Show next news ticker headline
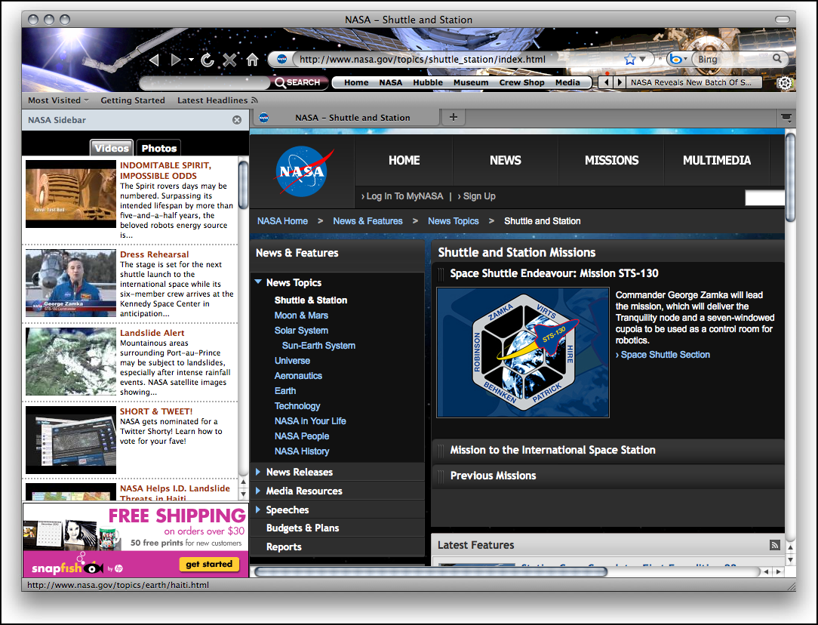This screenshot has width=818, height=625. coord(620,82)
